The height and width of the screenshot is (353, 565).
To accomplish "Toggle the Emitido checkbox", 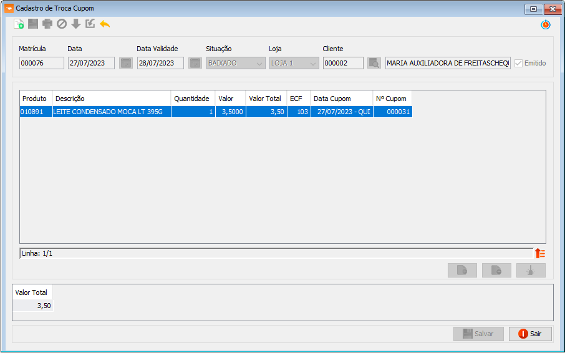I will (518, 63).
